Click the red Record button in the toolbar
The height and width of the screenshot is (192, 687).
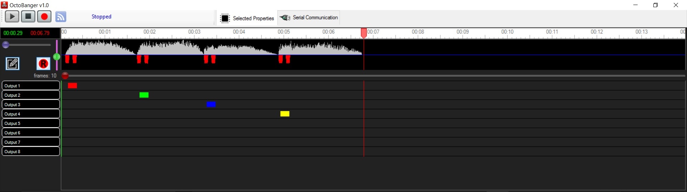pyautogui.click(x=44, y=16)
